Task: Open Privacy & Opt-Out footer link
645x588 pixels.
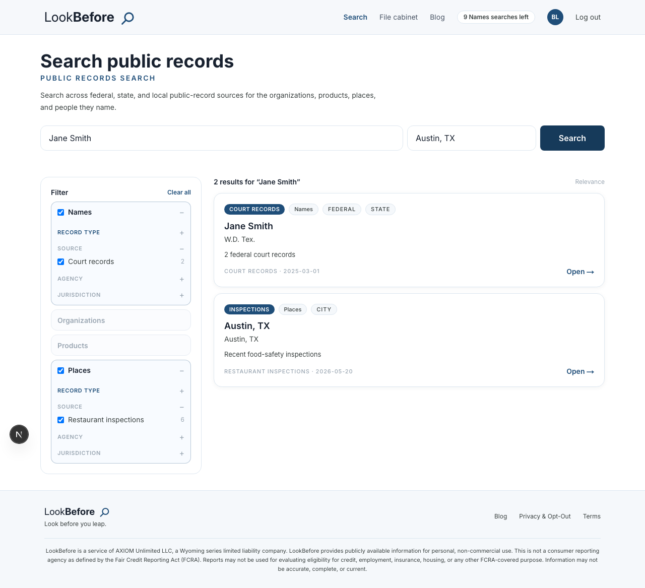Action: coord(545,516)
